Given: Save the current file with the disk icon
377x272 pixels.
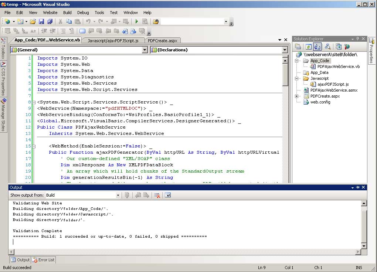Looking at the screenshot, I should tap(41, 22).
